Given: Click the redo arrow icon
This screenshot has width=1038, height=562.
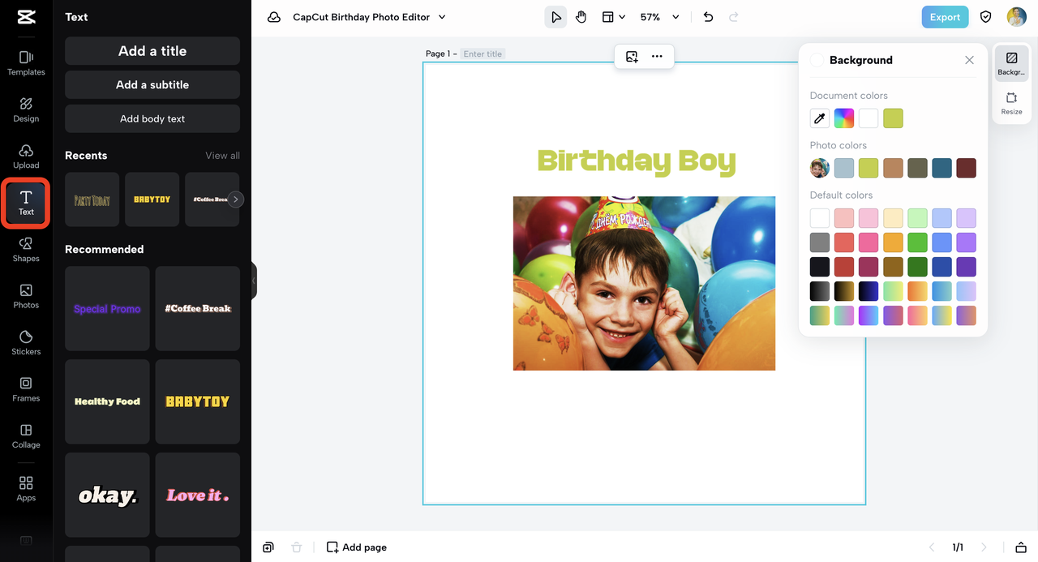Looking at the screenshot, I should point(734,17).
